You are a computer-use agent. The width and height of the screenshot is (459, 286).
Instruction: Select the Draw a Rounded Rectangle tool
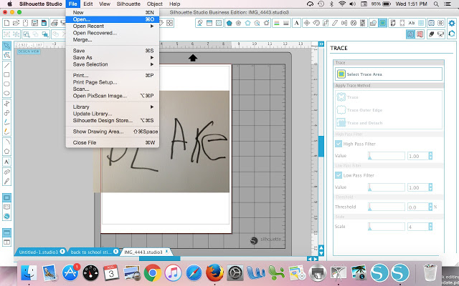point(6,84)
